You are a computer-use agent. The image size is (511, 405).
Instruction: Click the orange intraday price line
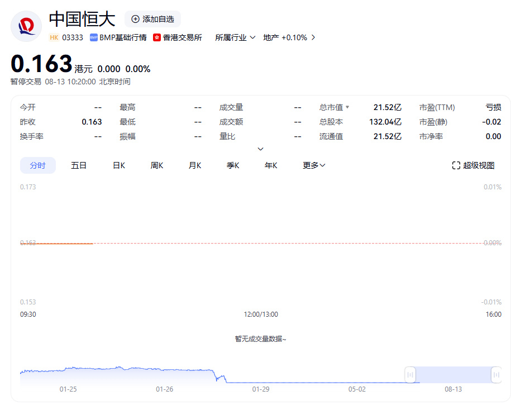click(x=57, y=244)
